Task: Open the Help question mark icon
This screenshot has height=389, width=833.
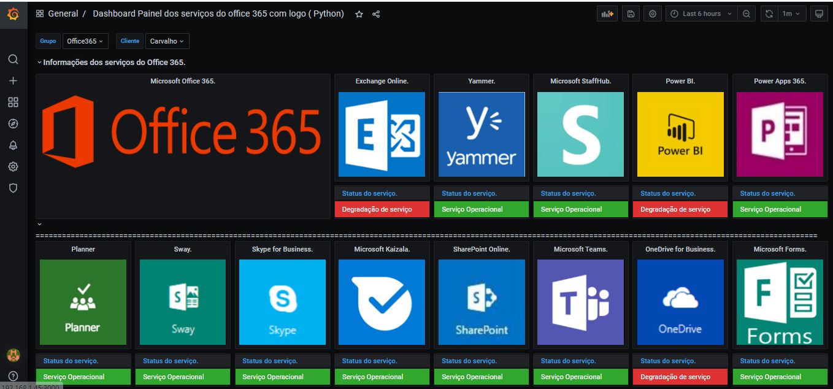Action: [13, 376]
